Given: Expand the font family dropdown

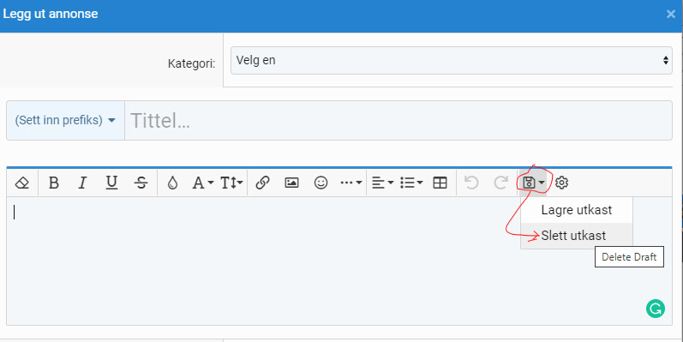Looking at the screenshot, I should (203, 183).
